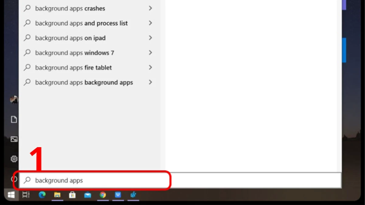Click the search box containing 'background apps'
The image size is (365, 205).
[x=180, y=180]
